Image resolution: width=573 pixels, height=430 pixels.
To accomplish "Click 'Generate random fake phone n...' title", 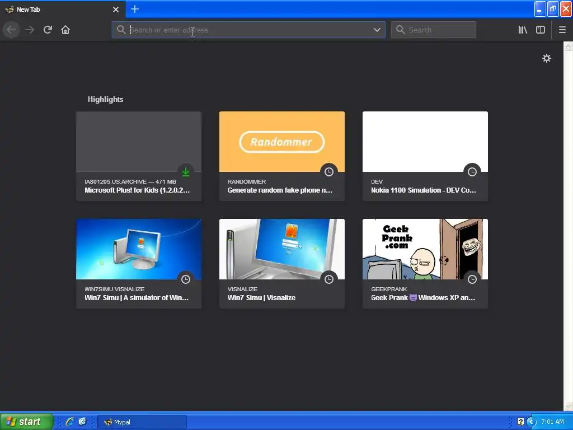I will (280, 190).
